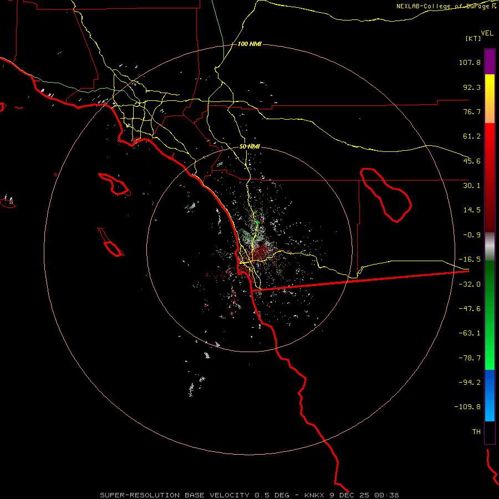This screenshot has height=499, width=499.
Task: Click the -94.2 velocity scale value
Action: 470,383
